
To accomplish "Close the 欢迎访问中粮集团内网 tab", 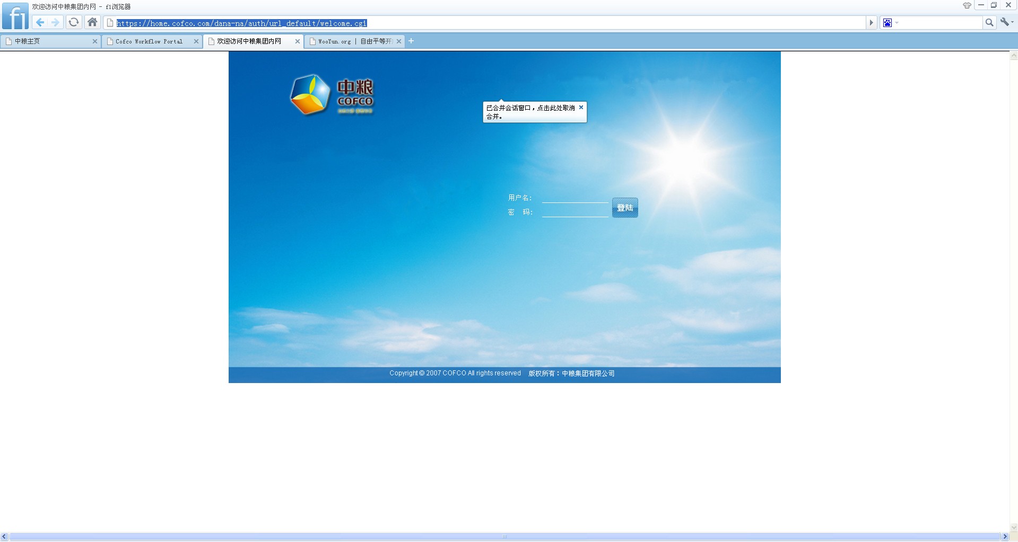I will [x=298, y=41].
